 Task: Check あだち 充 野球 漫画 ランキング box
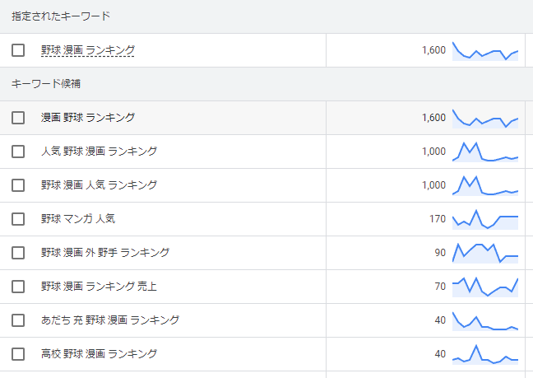(x=18, y=320)
